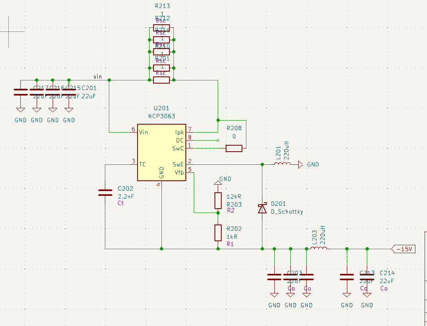Viewport: 427px width, 326px height.
Task: Select the L201 220uH inductor symbol
Action: 282,164
